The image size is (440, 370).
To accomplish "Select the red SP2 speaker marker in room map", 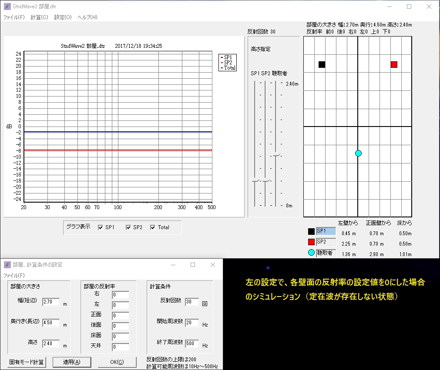I will coord(394,64).
